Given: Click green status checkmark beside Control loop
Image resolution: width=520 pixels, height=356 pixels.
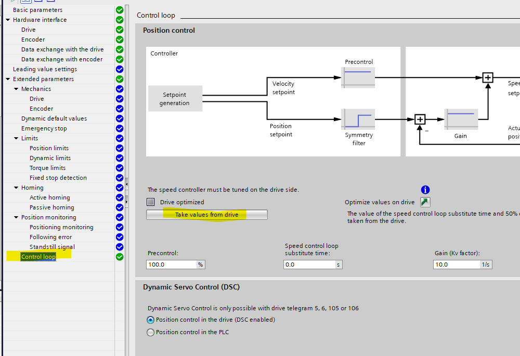Looking at the screenshot, I should click(x=120, y=257).
